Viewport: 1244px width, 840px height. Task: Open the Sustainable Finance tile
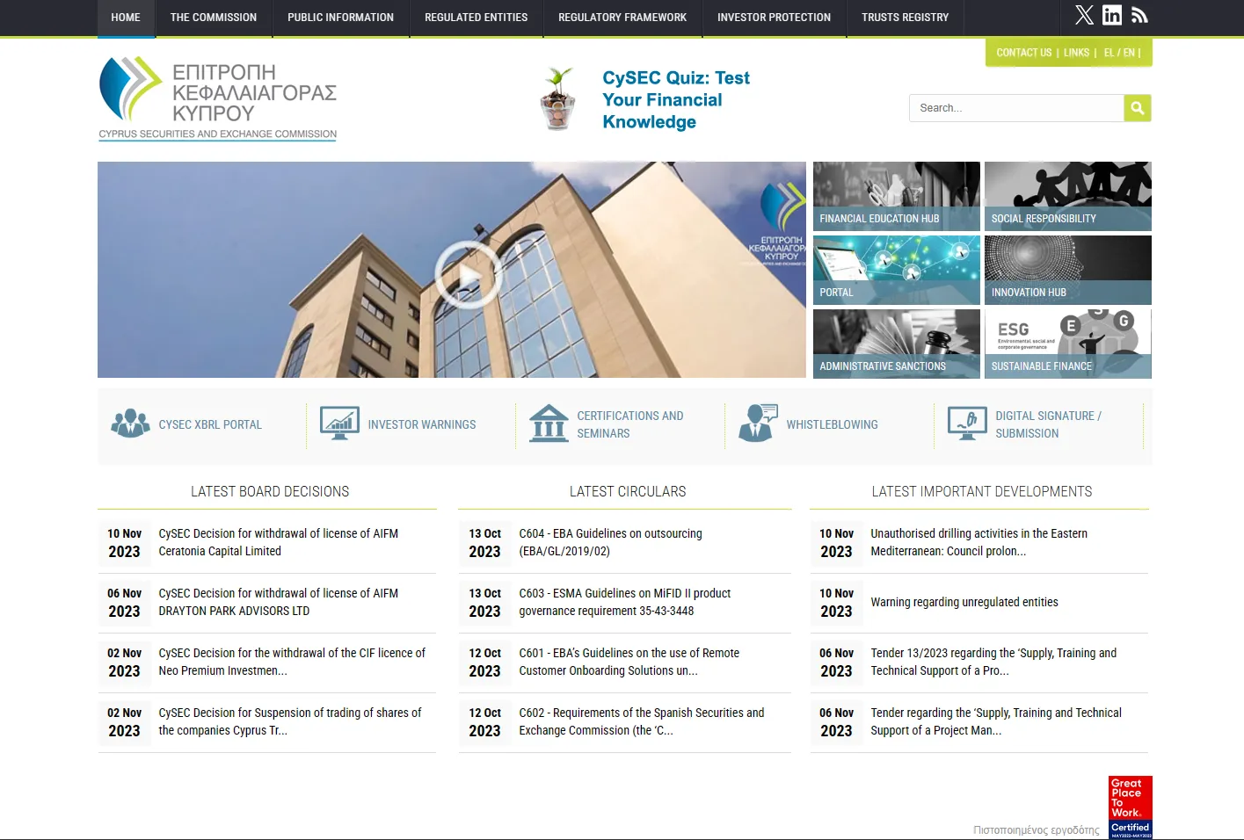[1068, 344]
